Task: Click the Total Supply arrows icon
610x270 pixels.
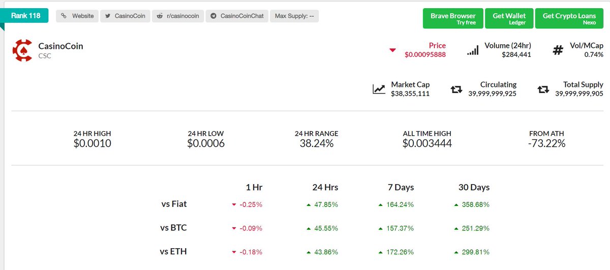Action: [543, 89]
